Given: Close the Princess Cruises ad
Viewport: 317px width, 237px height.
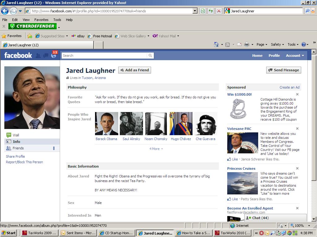Looking at the screenshot, I should [297, 168].
